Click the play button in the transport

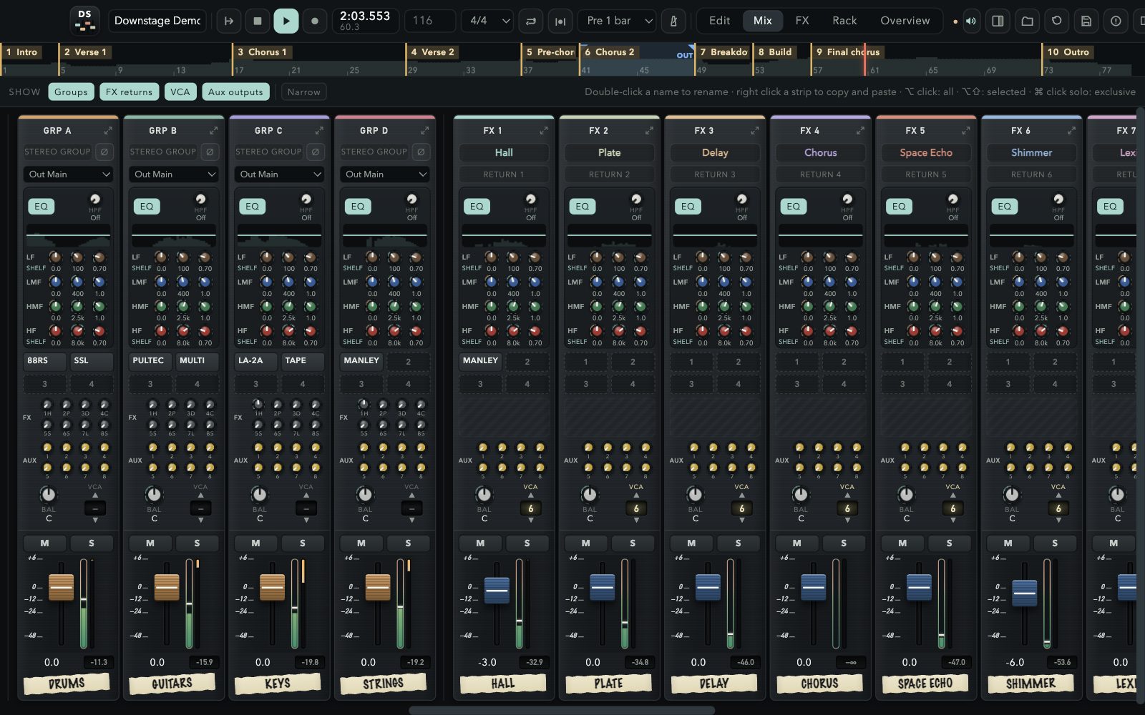coord(286,21)
